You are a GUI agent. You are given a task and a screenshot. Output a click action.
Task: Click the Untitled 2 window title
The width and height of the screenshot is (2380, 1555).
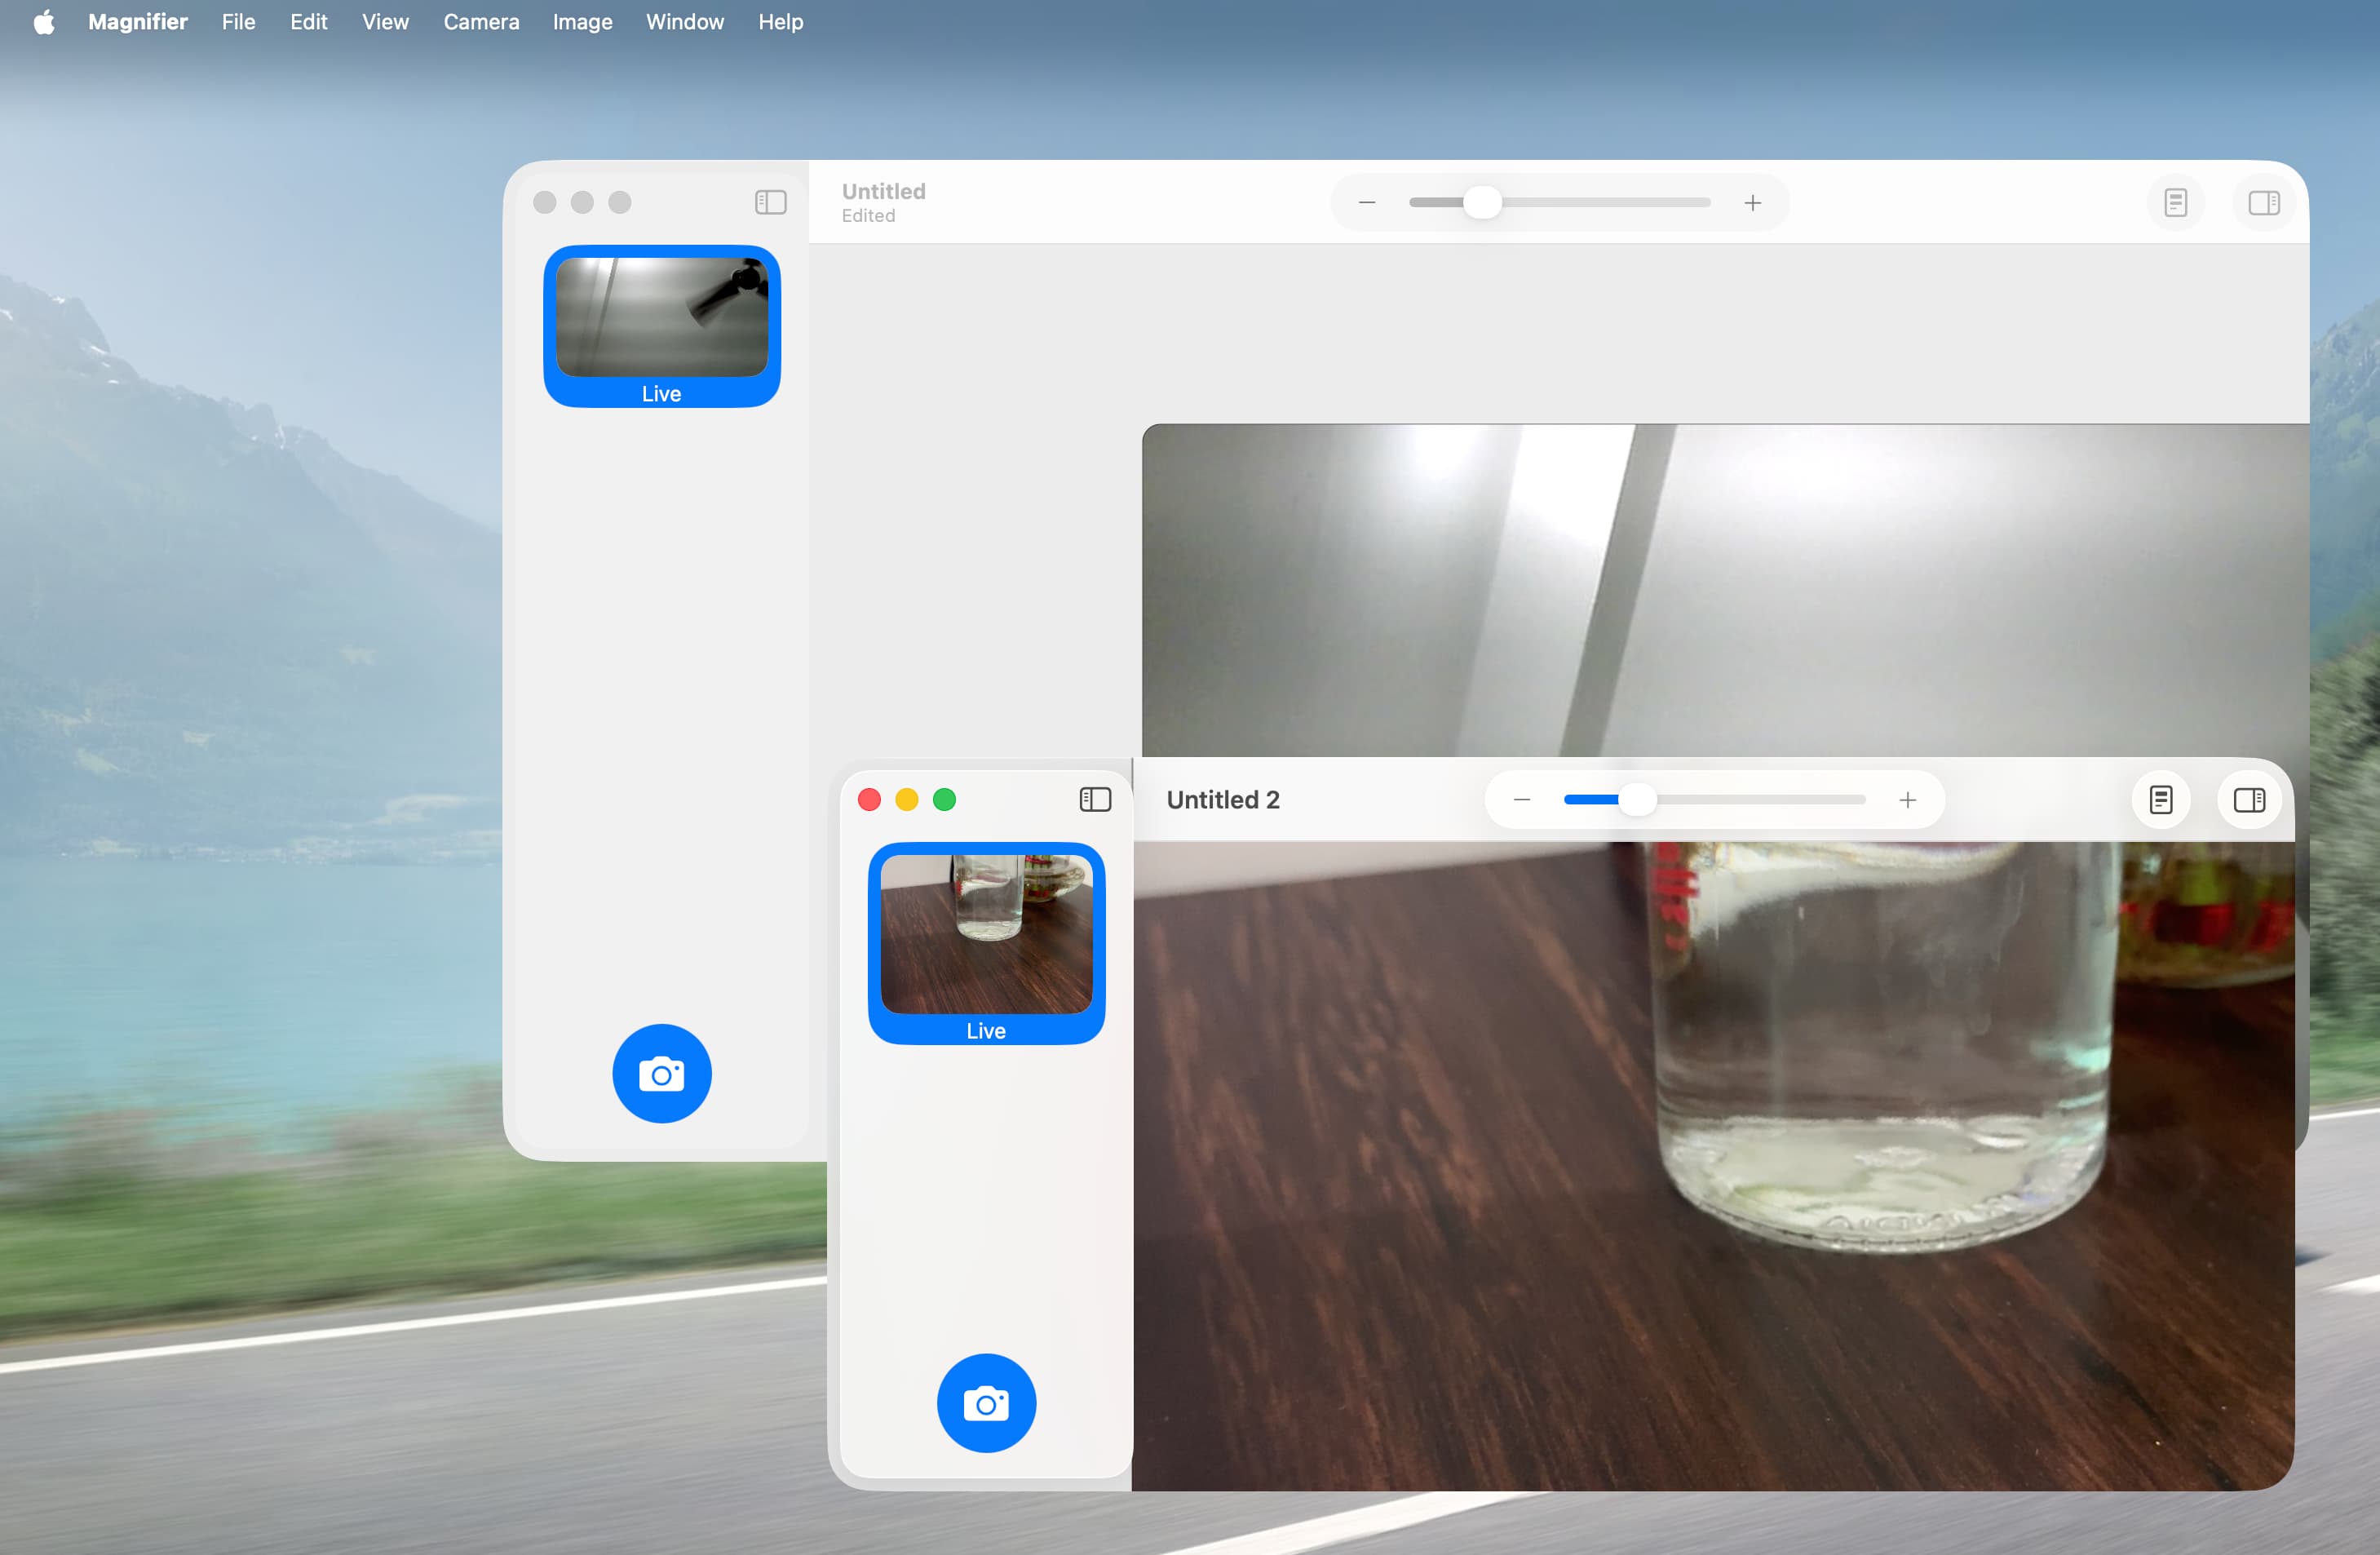tap(1222, 800)
